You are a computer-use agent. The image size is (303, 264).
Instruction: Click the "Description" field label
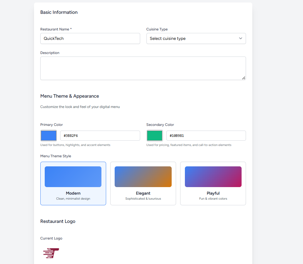50,53
